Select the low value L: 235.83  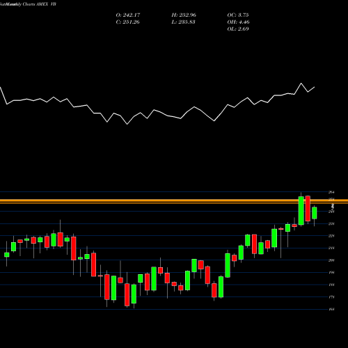click(183, 22)
